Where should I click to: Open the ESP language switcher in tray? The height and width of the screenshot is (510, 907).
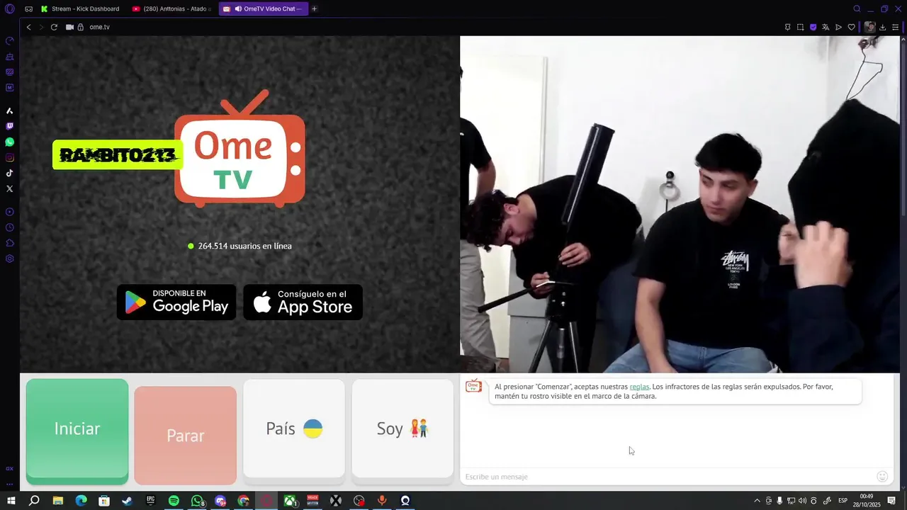(843, 501)
